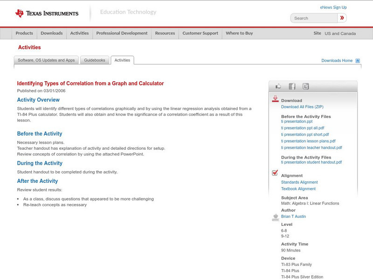373x279 pixels.
Task: Open the Downloads menu
Action: [x=52, y=33]
